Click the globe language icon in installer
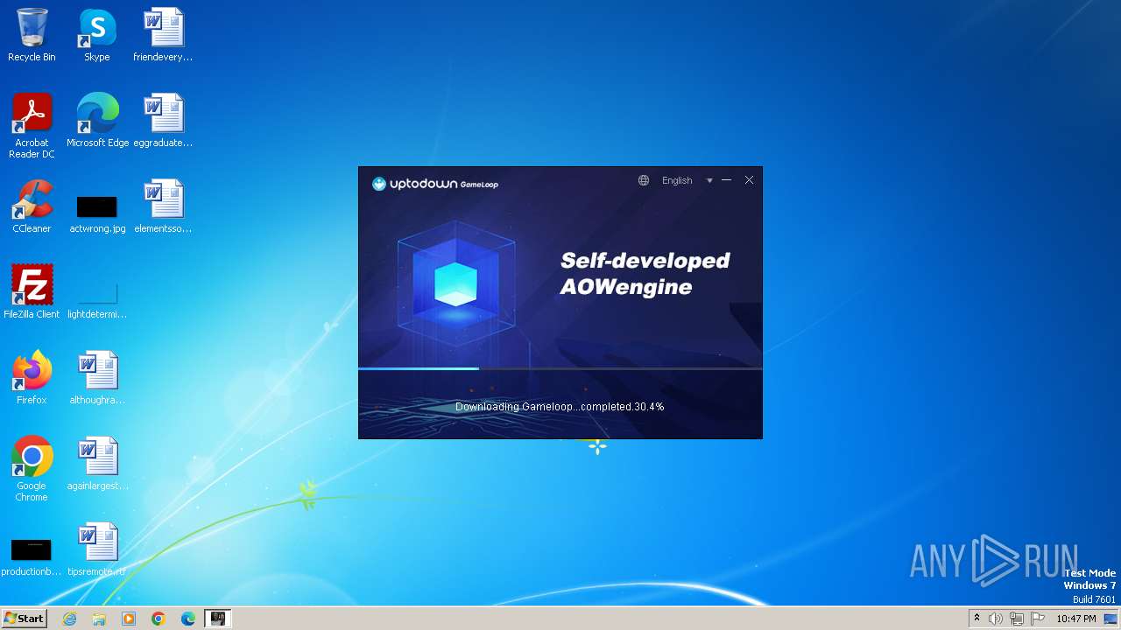This screenshot has width=1121, height=630. (644, 180)
